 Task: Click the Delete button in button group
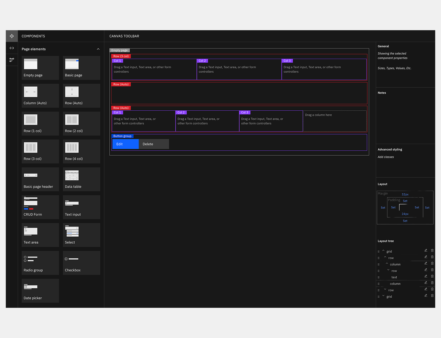coord(154,144)
